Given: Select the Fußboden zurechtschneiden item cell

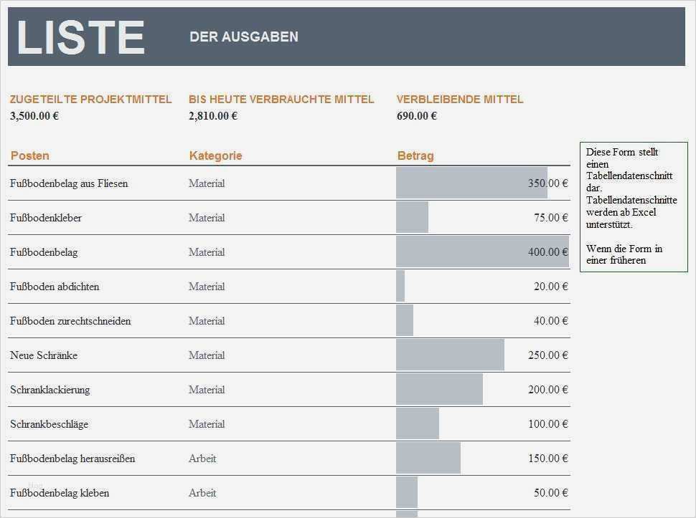Looking at the screenshot, I should coord(70,321).
